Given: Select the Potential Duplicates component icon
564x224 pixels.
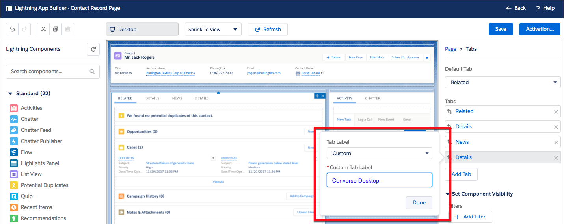Looking at the screenshot, I should point(14,185).
